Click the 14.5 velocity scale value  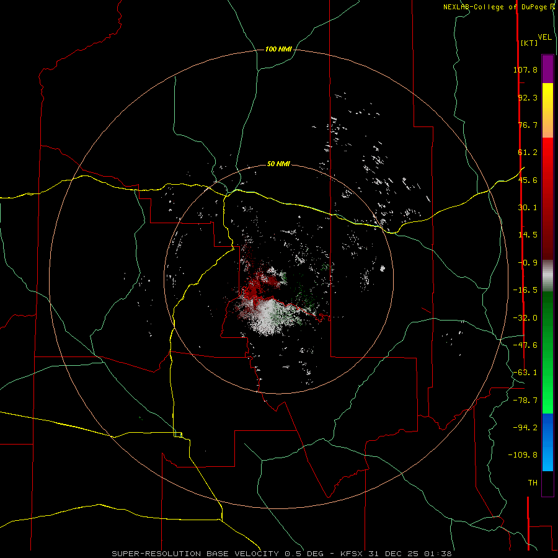[528, 235]
